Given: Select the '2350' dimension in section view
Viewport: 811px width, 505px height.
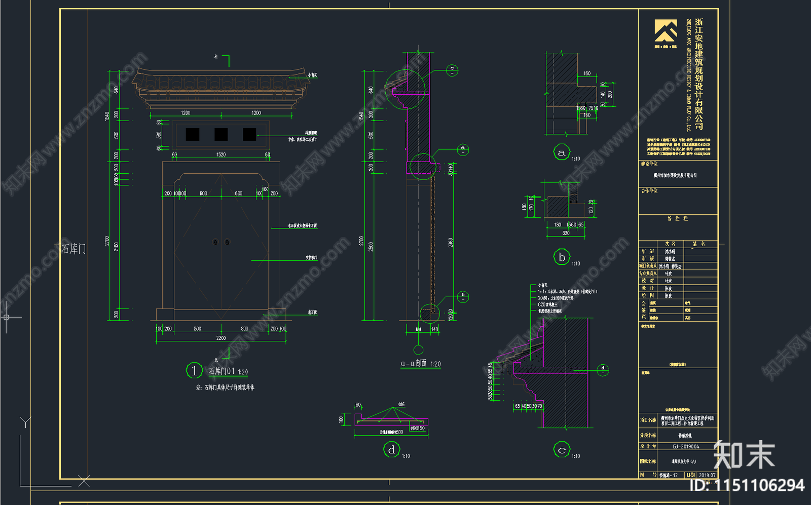Looking at the screenshot, I should click(451, 243).
